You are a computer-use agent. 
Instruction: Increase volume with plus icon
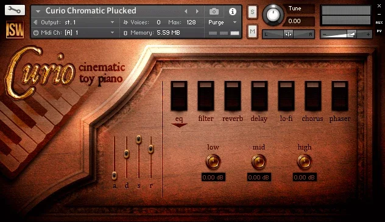click(368, 35)
